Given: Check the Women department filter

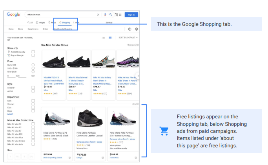Looking at the screenshot, I should 33,104.
